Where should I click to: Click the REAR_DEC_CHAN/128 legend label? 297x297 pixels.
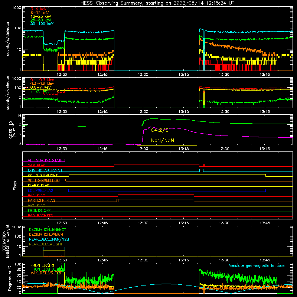(49, 239)
